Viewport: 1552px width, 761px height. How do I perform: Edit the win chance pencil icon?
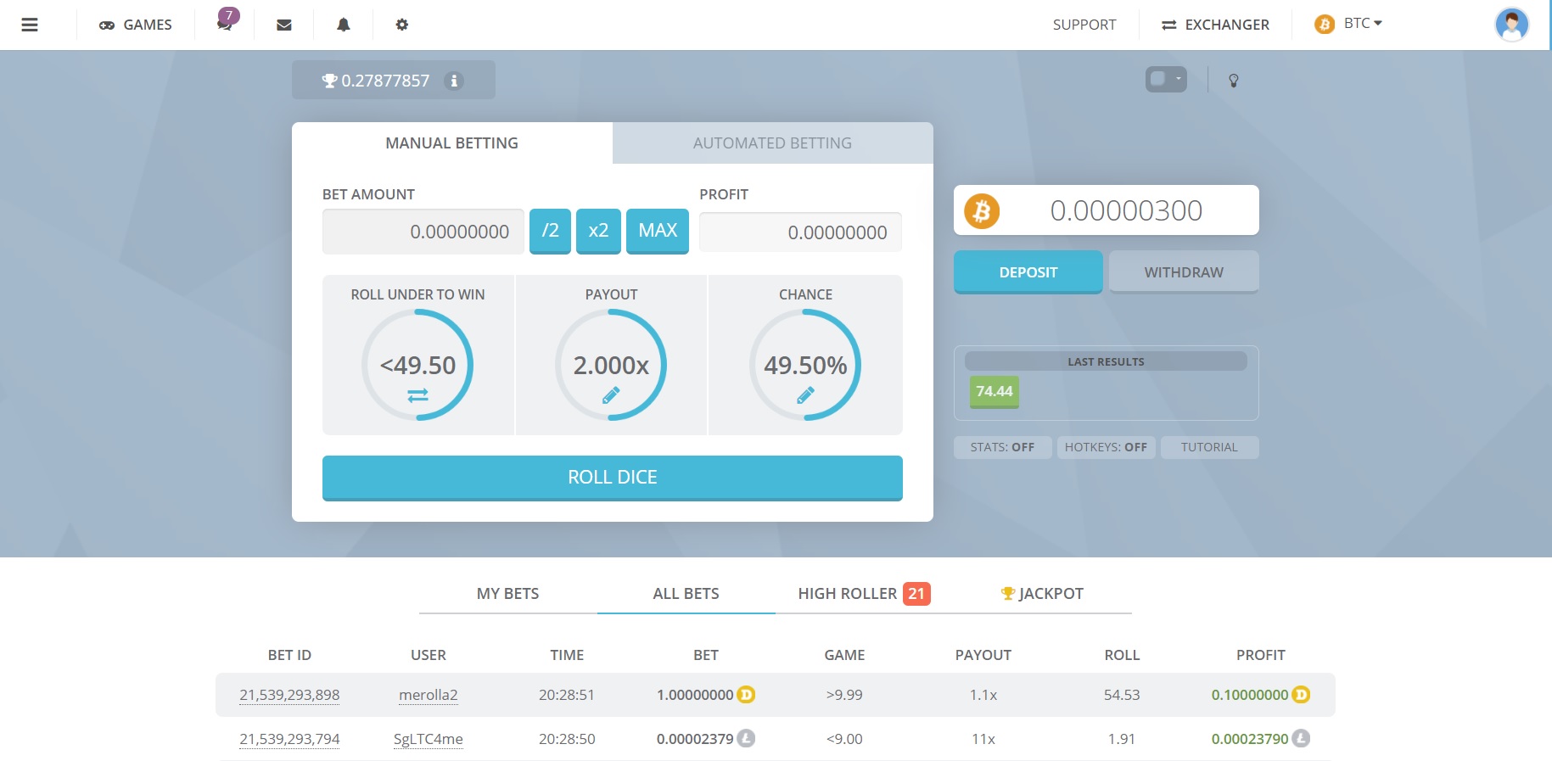(805, 395)
